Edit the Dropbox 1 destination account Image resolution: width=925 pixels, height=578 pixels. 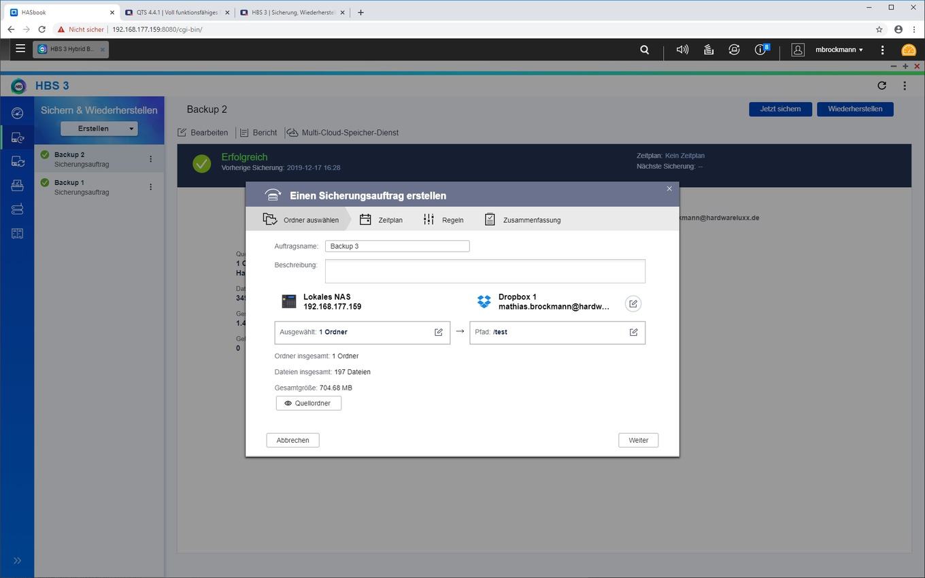(x=633, y=304)
